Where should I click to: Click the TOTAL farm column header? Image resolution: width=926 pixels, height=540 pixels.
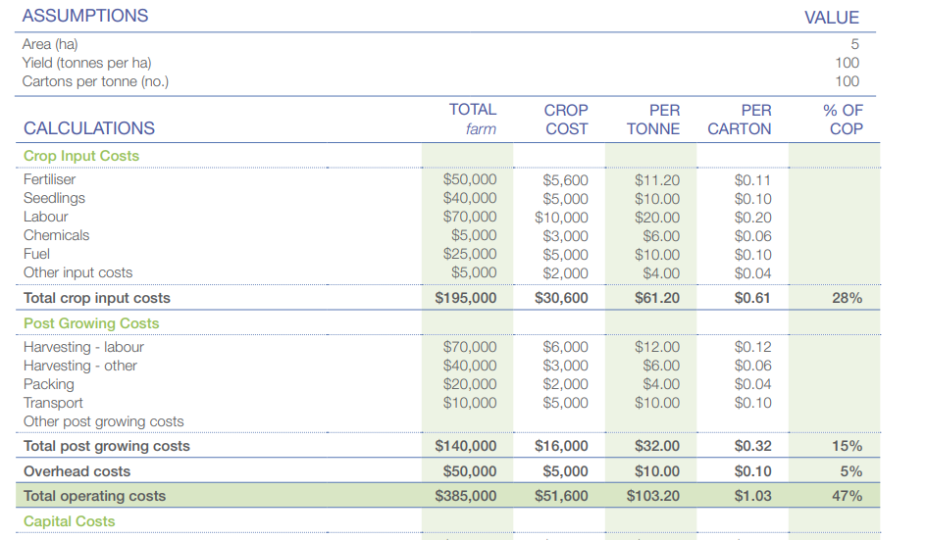[x=473, y=120]
